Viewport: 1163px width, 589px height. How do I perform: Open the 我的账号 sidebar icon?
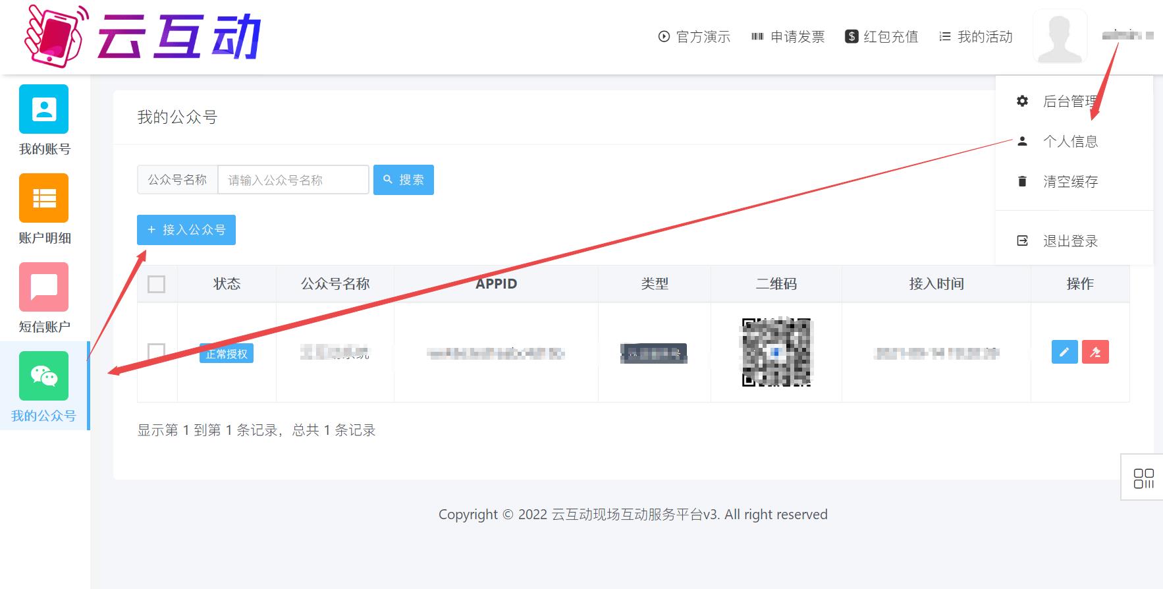coord(44,109)
